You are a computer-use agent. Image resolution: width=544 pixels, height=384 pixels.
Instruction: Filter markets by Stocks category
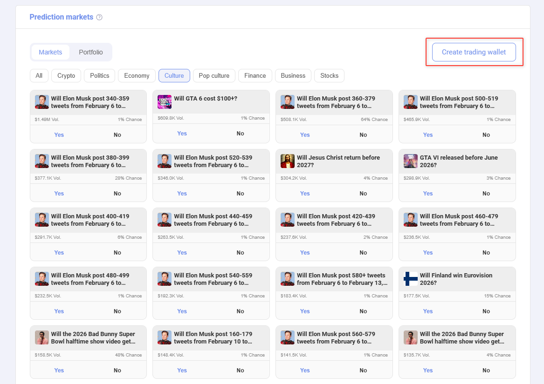click(329, 75)
